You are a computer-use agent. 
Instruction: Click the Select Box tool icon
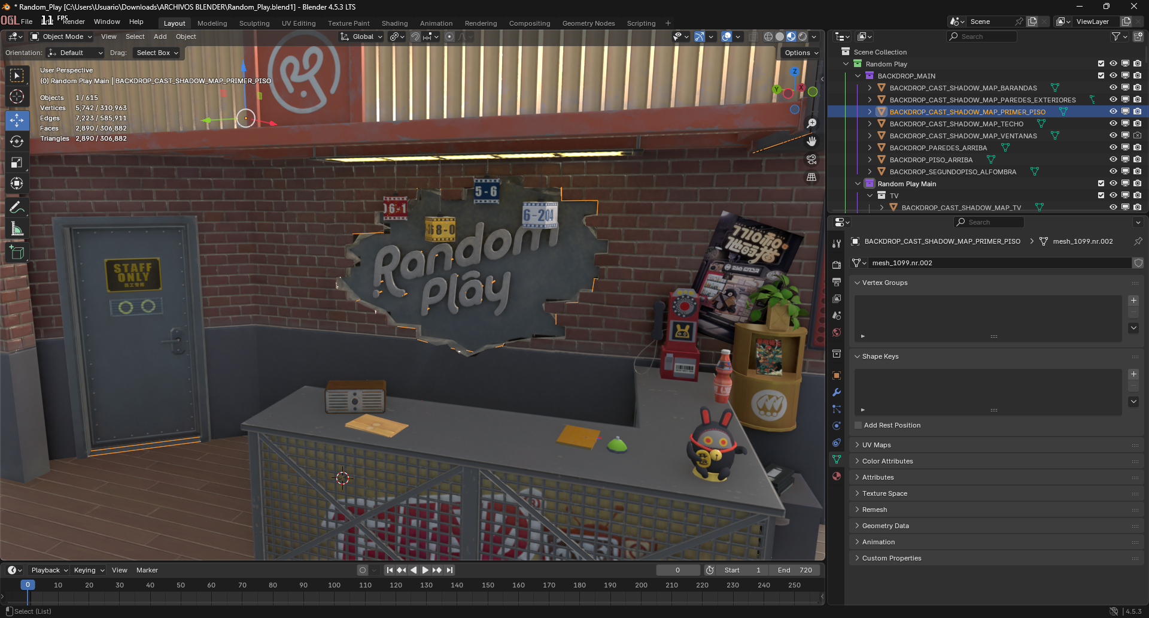pos(17,75)
